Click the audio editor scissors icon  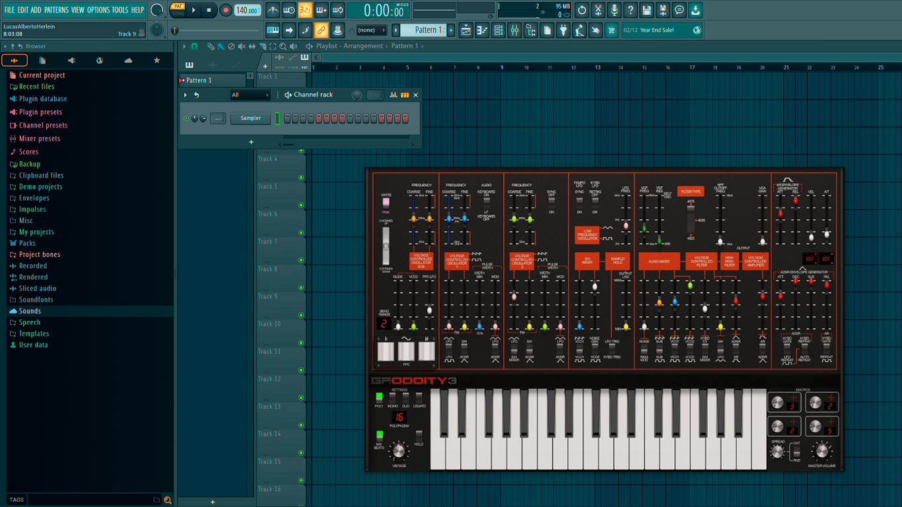click(x=598, y=10)
